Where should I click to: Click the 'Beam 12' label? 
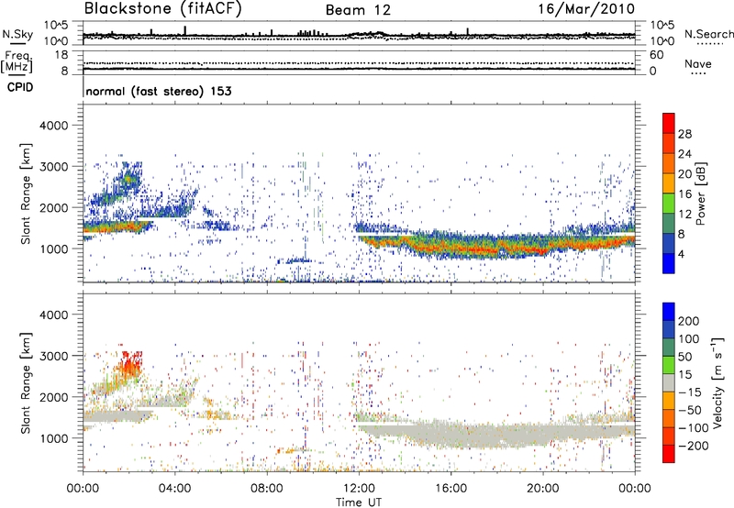click(x=358, y=10)
